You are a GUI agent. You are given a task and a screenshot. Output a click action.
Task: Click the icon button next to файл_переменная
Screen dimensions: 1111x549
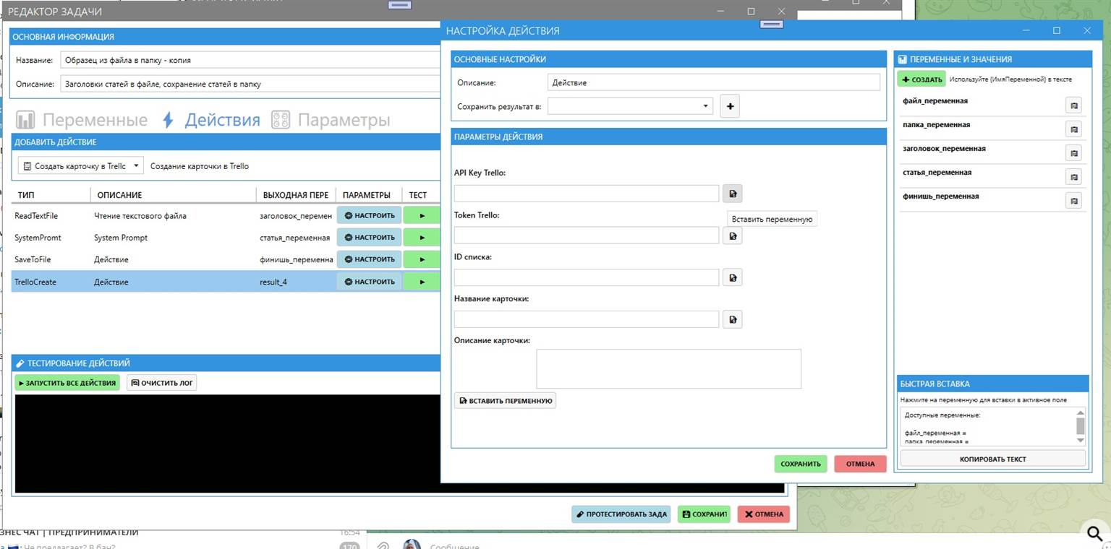point(1073,105)
